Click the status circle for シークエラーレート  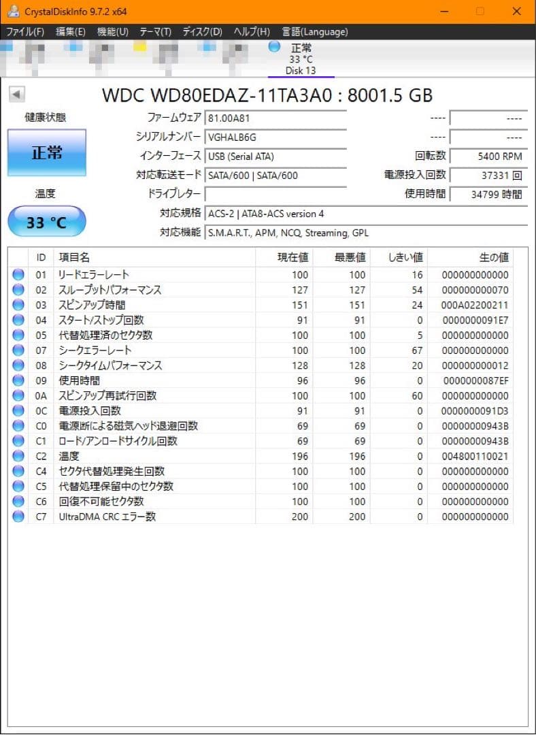click(18, 350)
